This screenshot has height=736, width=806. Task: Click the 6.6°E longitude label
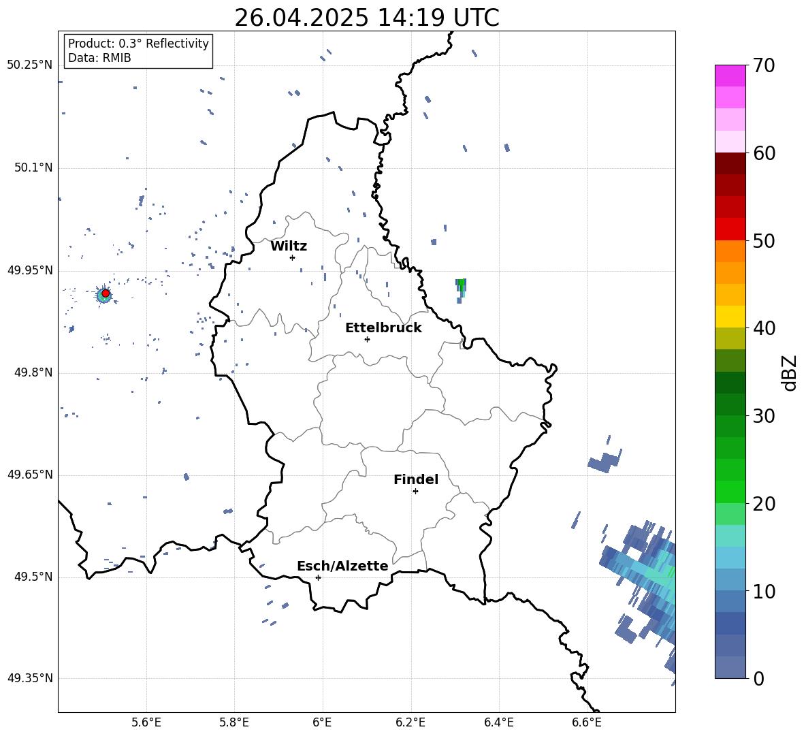pyautogui.click(x=587, y=722)
